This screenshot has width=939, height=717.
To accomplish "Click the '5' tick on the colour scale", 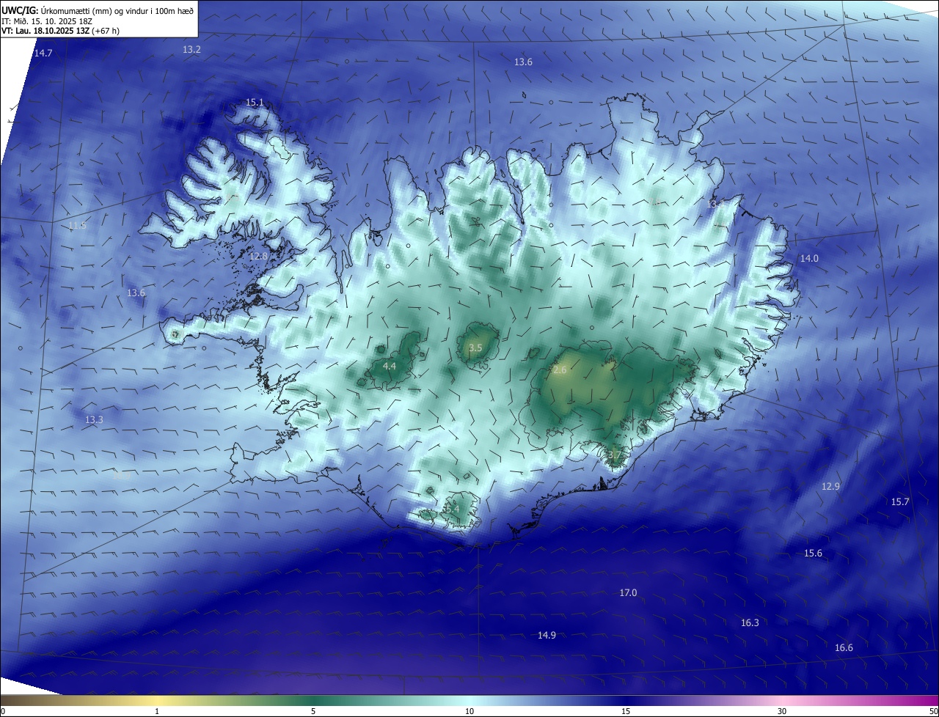I will point(313,711).
